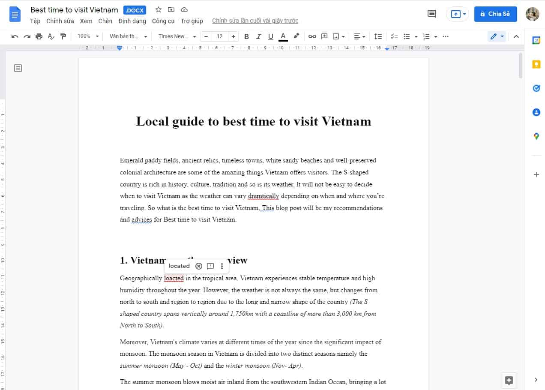Open the Google account avatar
Screen dimensions: 545x390
(x=533, y=14)
